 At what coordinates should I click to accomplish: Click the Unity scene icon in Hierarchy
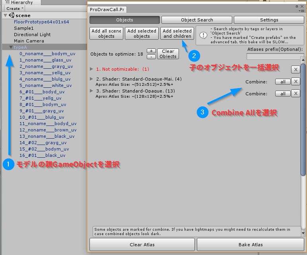pyautogui.click(x=12, y=15)
